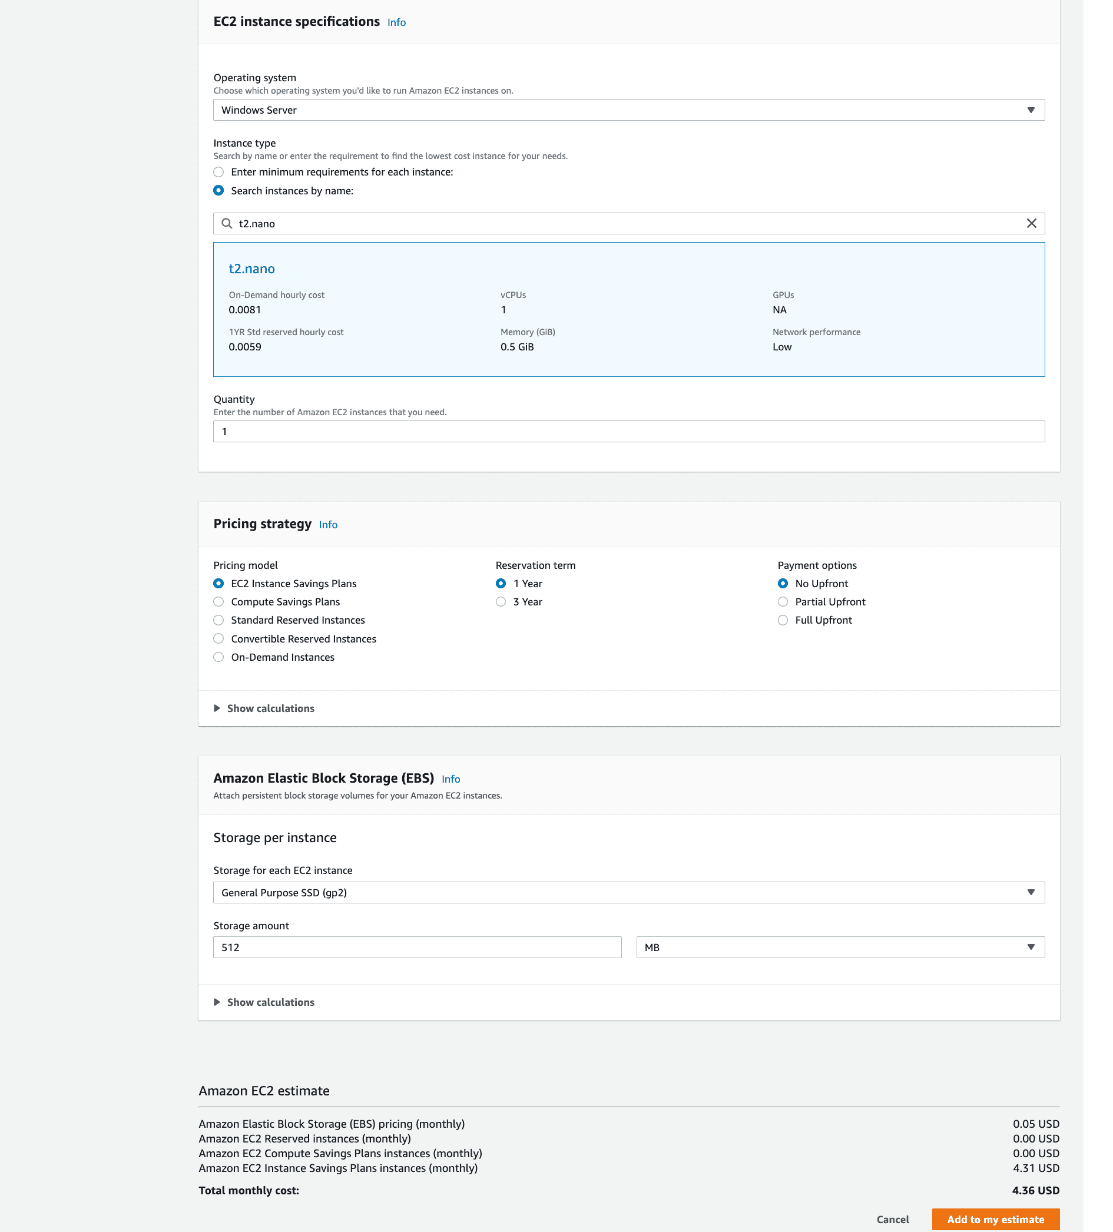Viewport: 1113px width, 1232px height.
Task: Click Add to my estimate button
Action: click(x=996, y=1220)
